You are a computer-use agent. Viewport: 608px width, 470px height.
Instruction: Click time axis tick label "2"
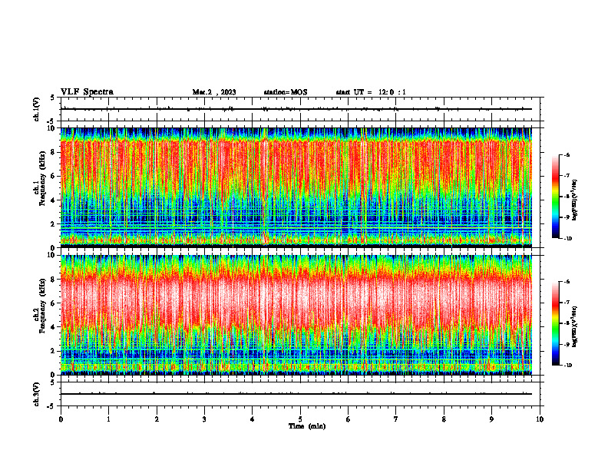tap(157, 419)
